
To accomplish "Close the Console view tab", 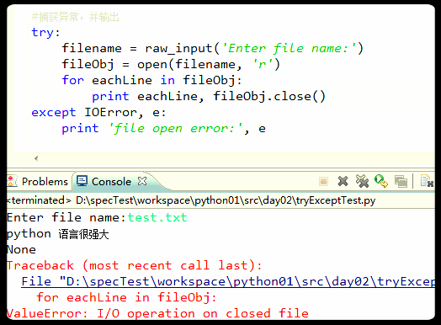I will (142, 181).
